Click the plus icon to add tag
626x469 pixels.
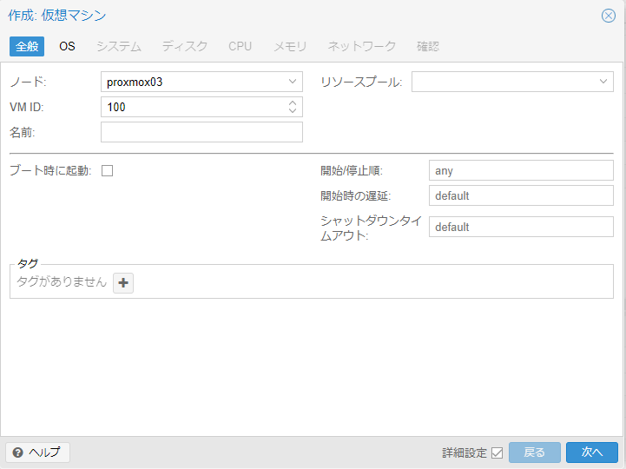123,282
